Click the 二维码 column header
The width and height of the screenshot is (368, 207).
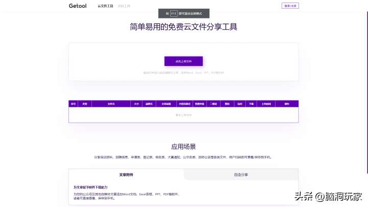point(213,104)
